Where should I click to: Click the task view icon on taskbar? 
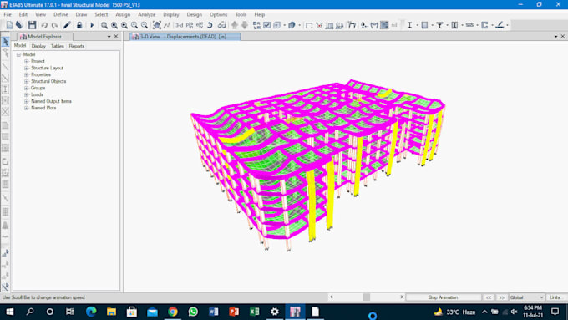[70, 312]
